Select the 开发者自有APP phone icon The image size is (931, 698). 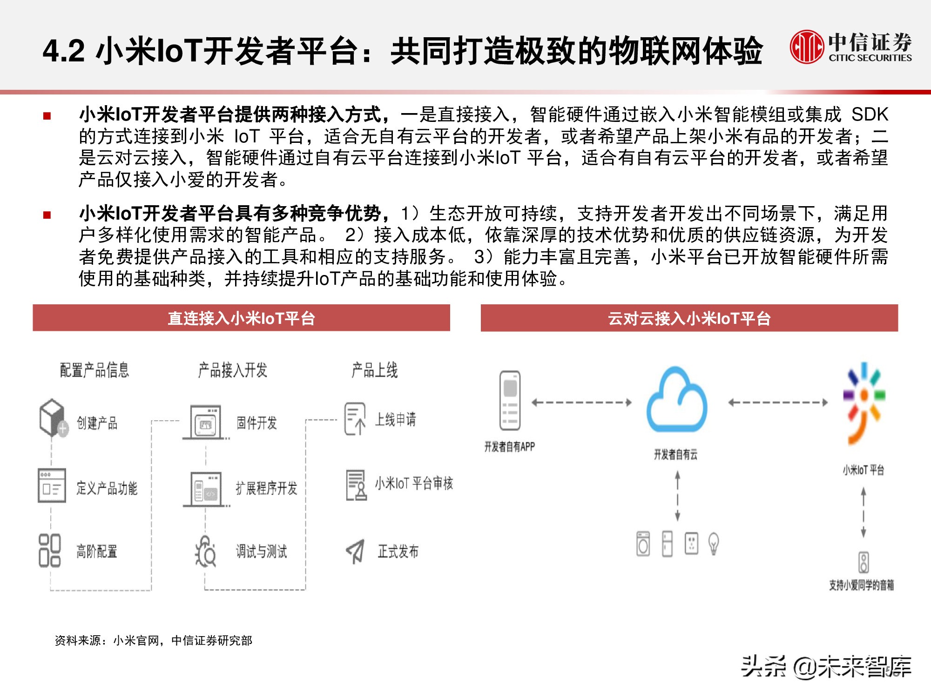pyautogui.click(x=510, y=401)
